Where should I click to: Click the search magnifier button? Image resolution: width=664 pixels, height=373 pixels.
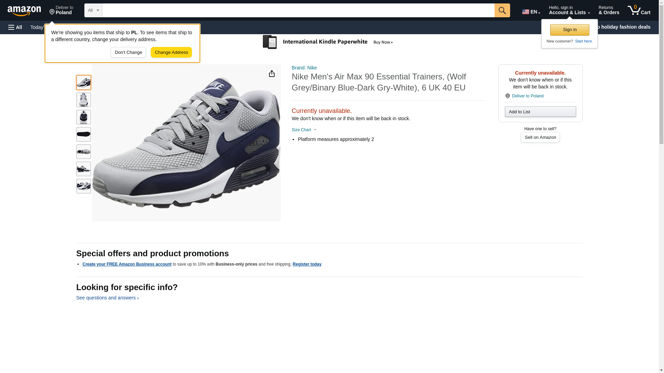[502, 10]
